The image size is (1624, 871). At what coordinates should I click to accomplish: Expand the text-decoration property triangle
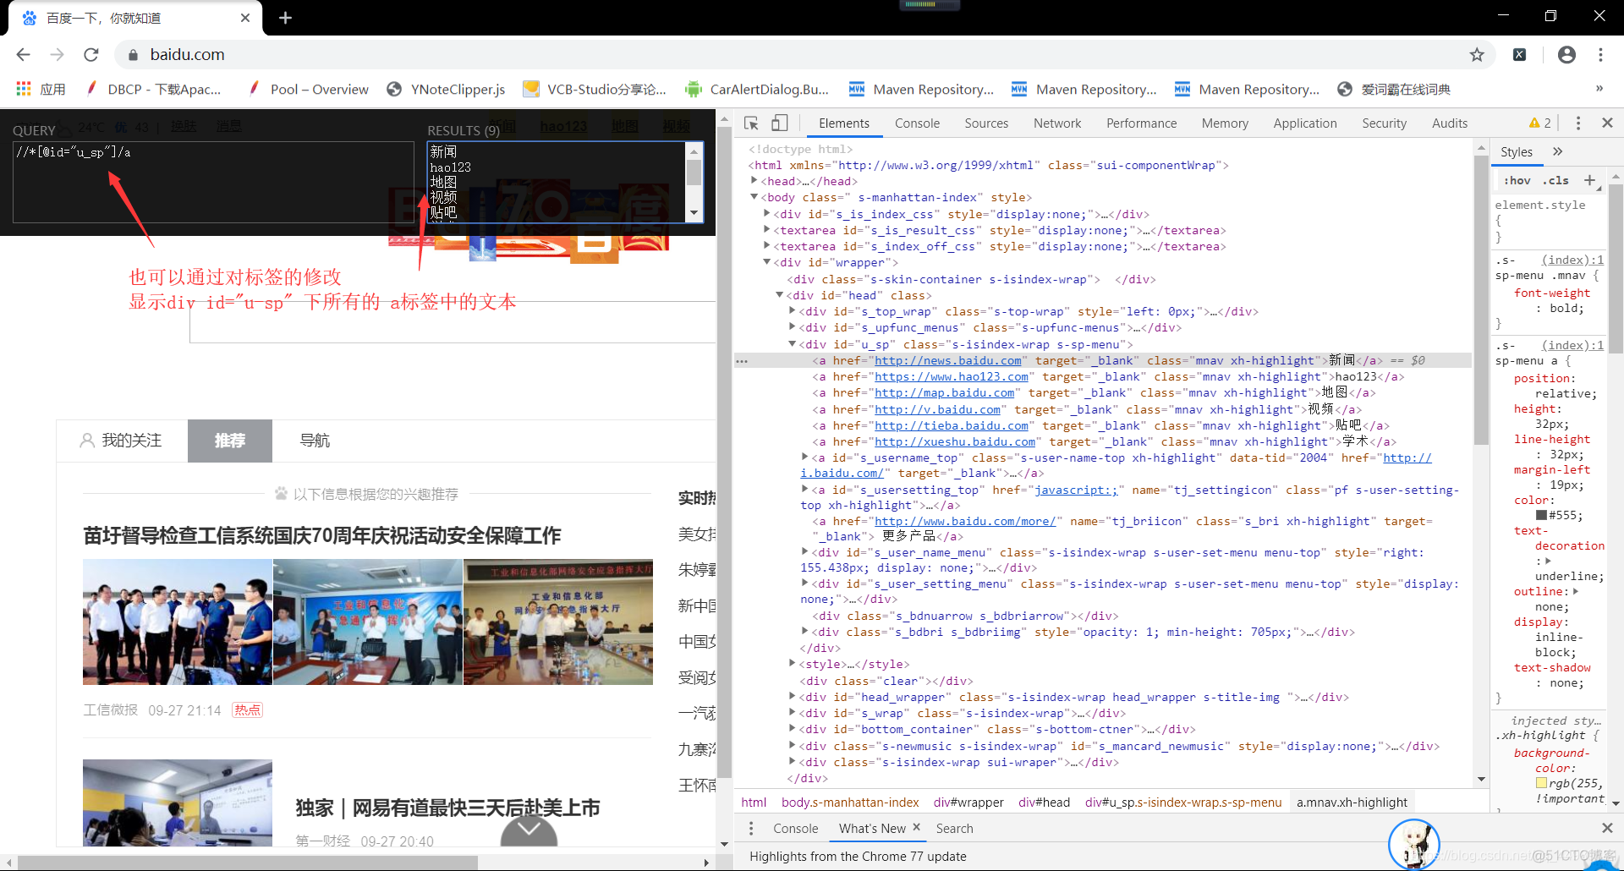1549,561
